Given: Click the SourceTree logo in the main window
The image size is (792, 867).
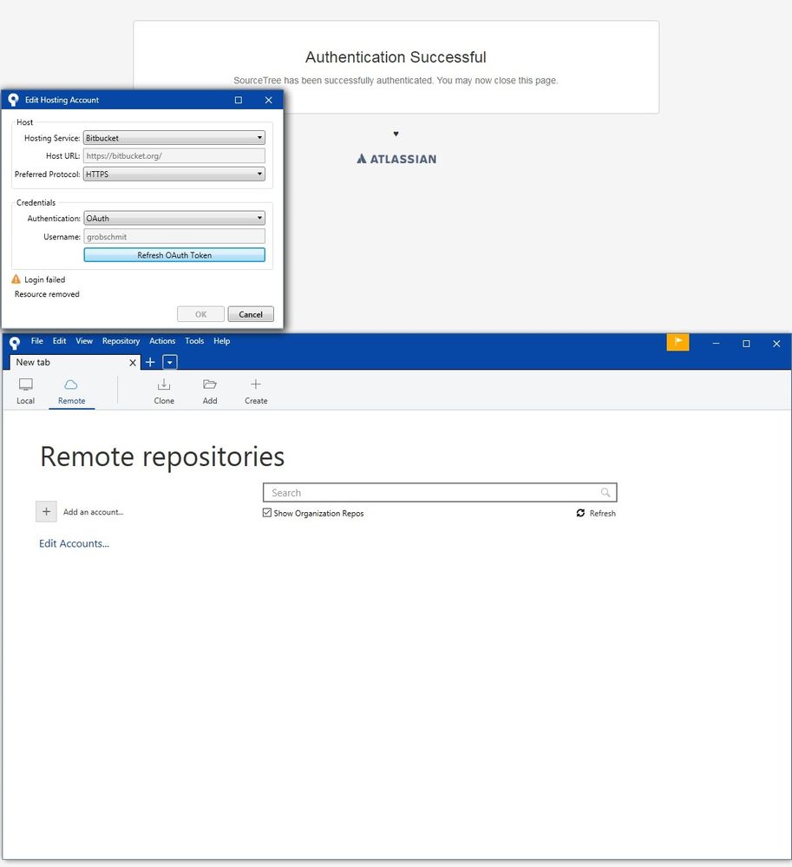Looking at the screenshot, I should pos(15,343).
